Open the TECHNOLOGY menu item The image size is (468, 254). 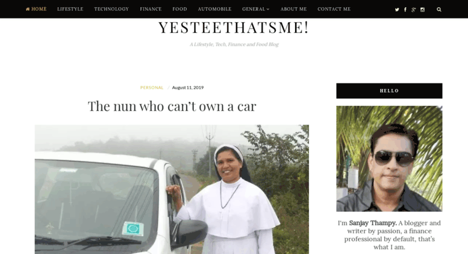(x=111, y=9)
